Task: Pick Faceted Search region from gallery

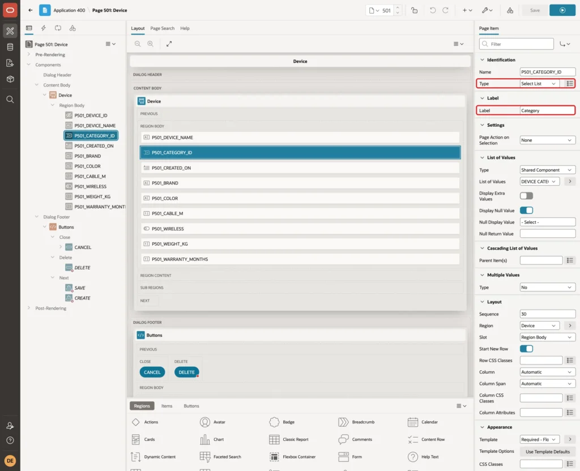Action: tap(220, 457)
